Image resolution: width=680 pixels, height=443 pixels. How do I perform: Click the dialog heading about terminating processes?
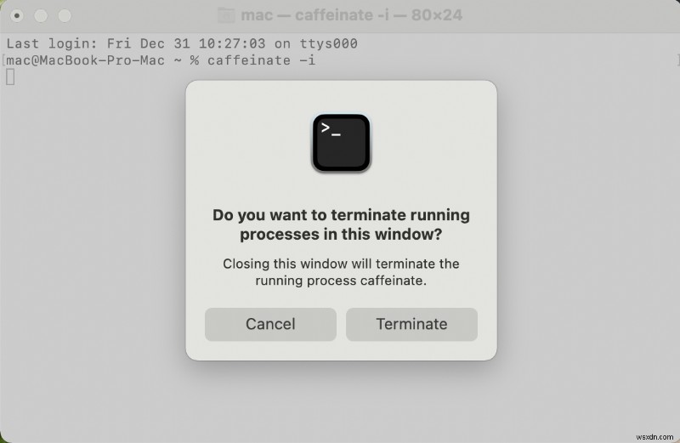tap(341, 224)
